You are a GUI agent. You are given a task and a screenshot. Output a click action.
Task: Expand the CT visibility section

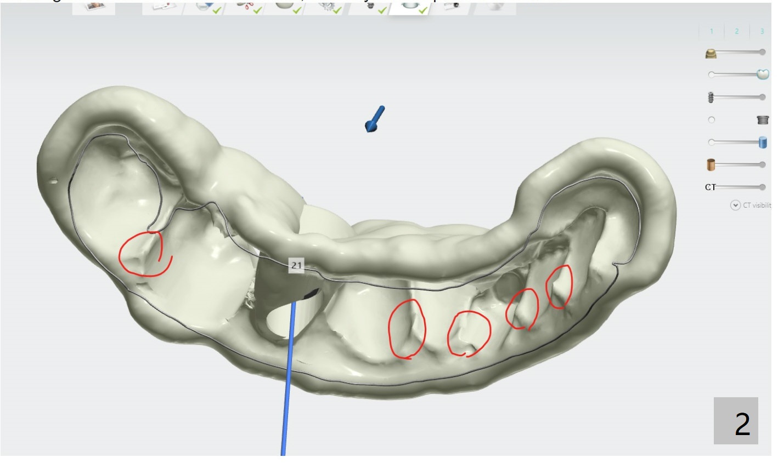(735, 205)
